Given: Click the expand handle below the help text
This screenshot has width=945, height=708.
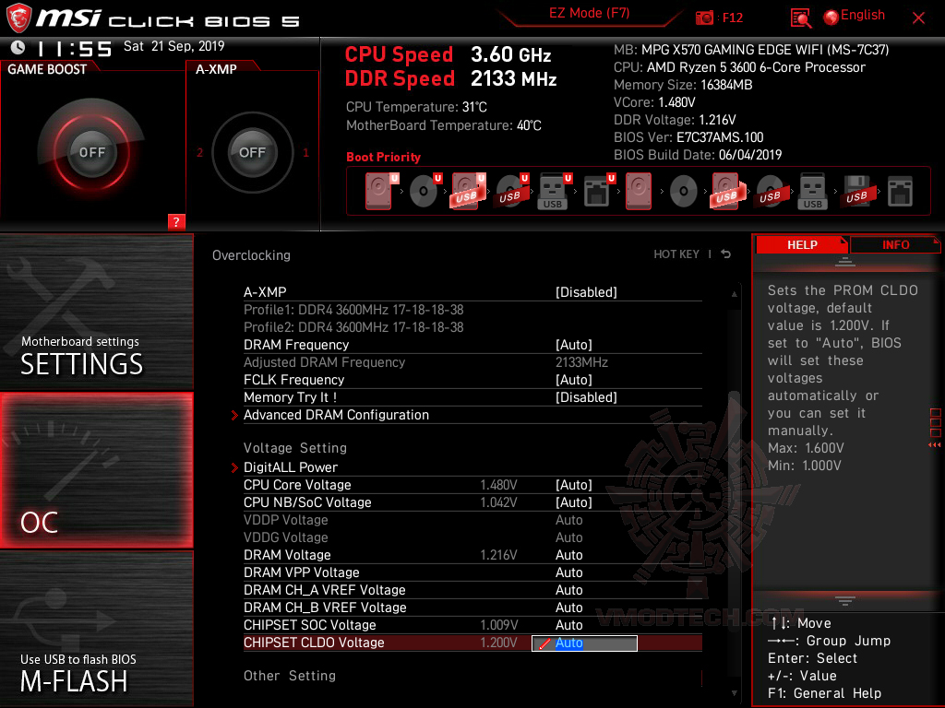Looking at the screenshot, I should point(845,601).
